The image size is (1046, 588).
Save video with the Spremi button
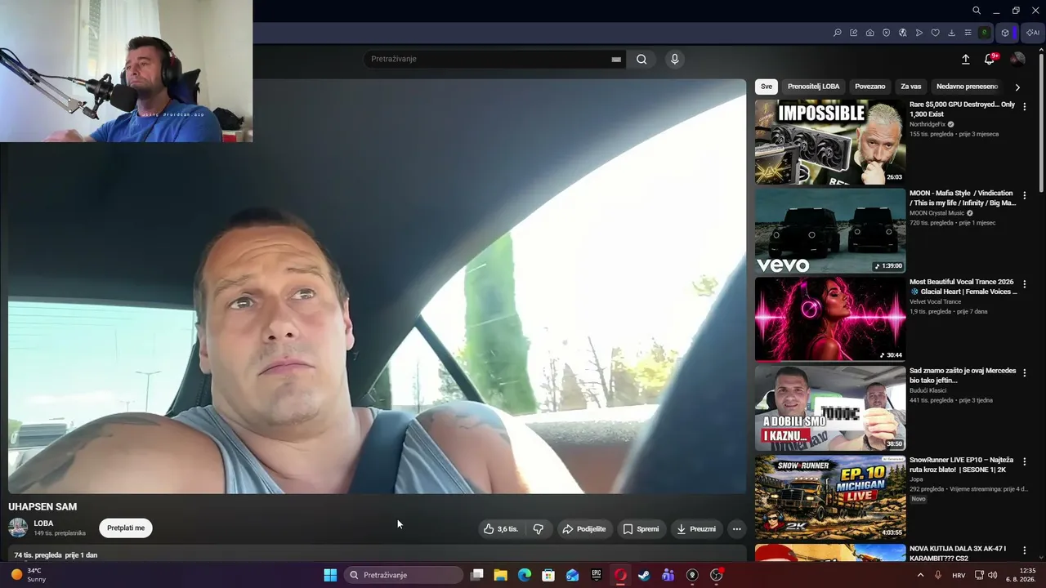point(641,529)
